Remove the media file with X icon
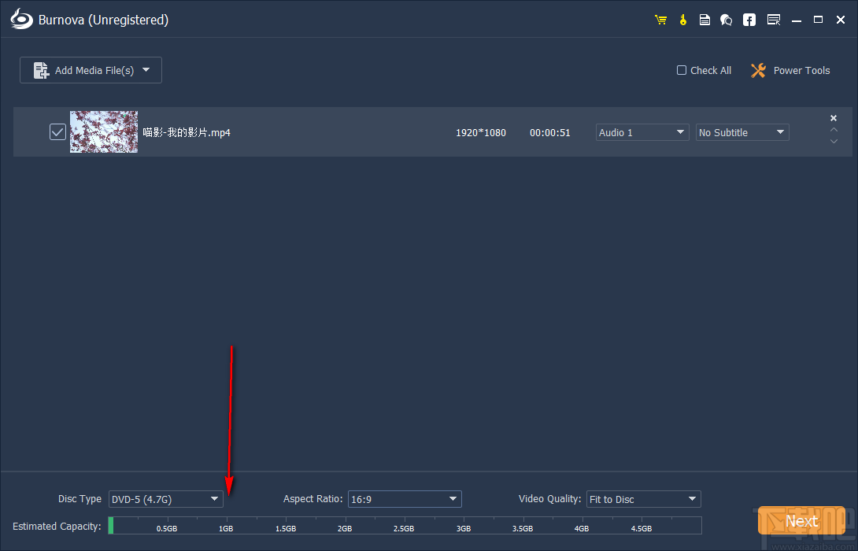The image size is (858, 551). click(x=834, y=118)
